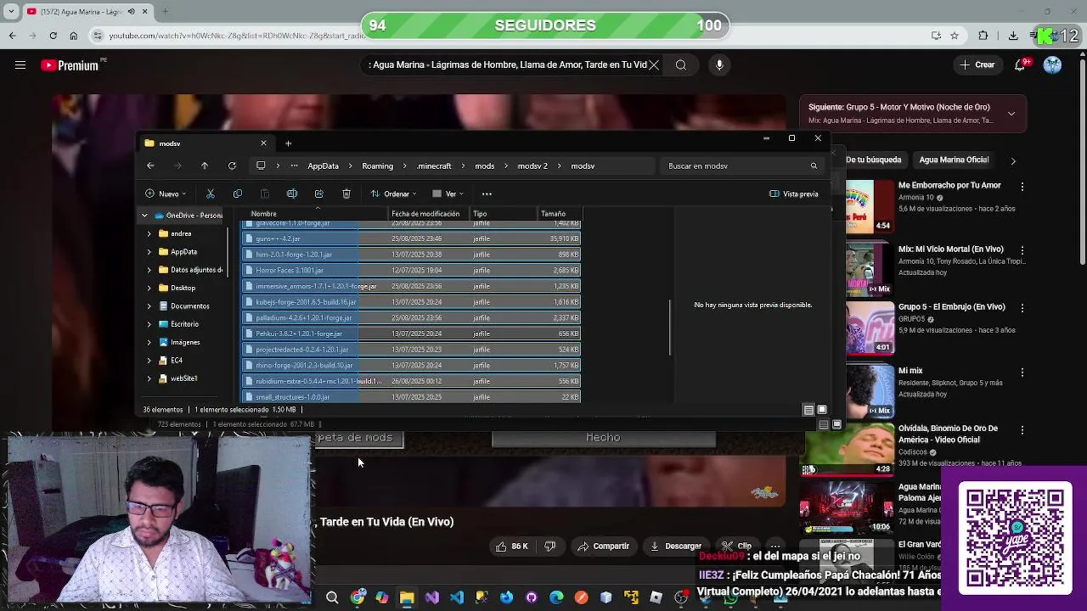The width and height of the screenshot is (1087, 611).
Task: Click the YouTube search magnifier button
Action: coord(681,64)
